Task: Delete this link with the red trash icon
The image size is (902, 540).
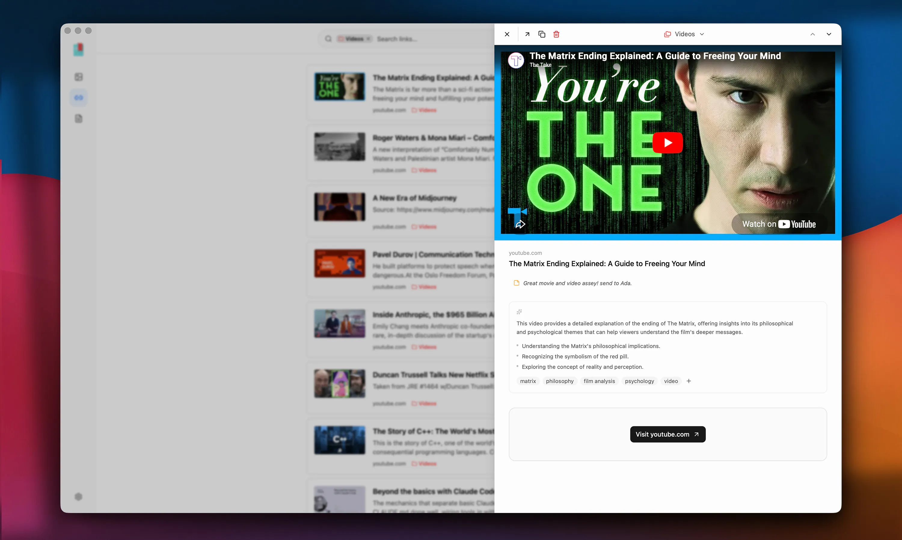Action: (556, 34)
